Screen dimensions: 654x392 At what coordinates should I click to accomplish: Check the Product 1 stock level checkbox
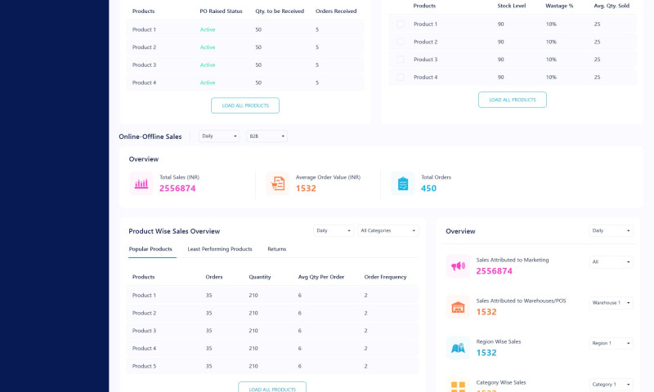coord(401,24)
